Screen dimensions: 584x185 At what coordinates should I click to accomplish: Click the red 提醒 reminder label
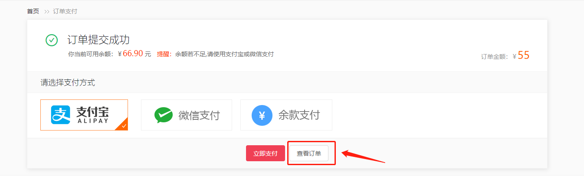[x=163, y=54]
